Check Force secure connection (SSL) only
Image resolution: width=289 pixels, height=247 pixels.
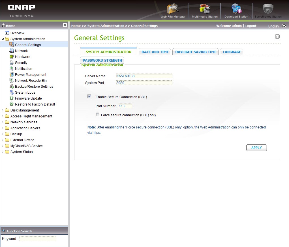click(98, 115)
